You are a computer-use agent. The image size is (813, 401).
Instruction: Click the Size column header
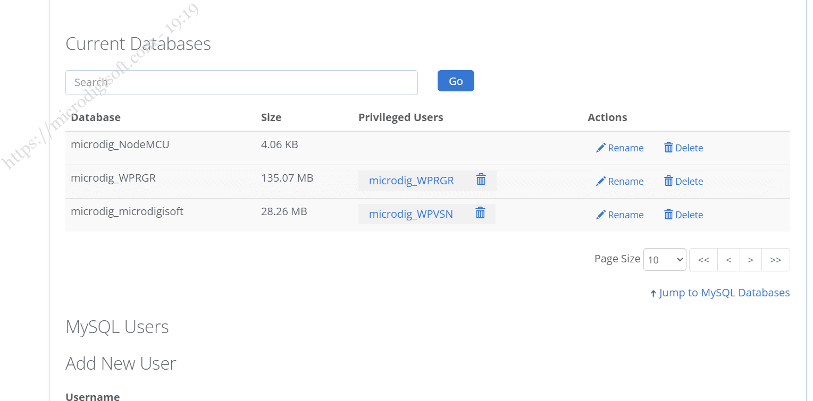point(271,117)
